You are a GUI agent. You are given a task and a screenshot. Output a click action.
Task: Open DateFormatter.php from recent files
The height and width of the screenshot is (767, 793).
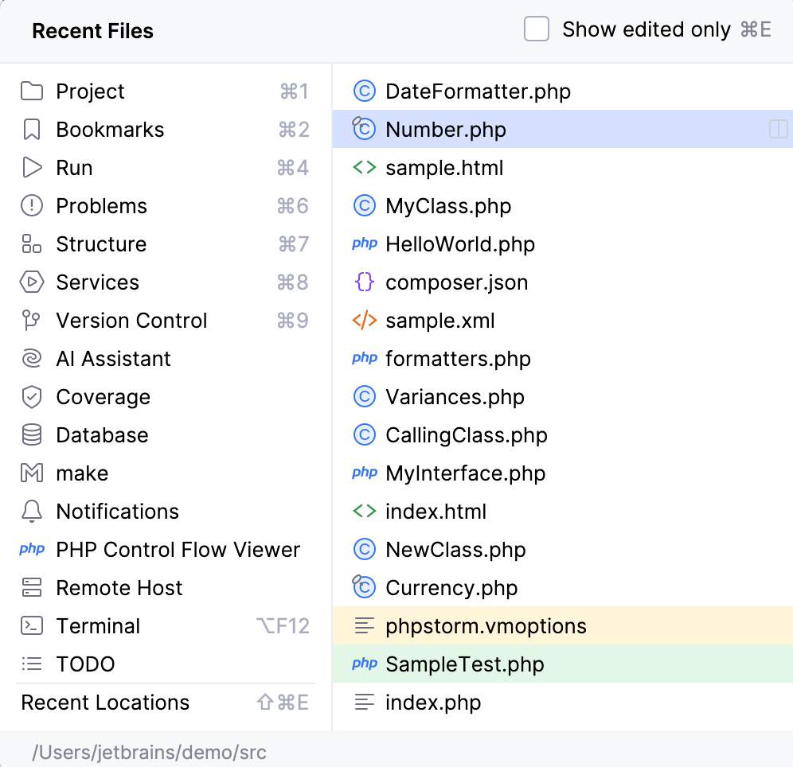478,91
